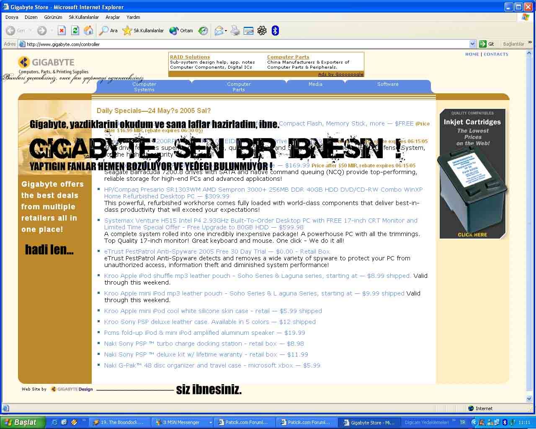Click the TR language indicator in the taskbar
Viewport: 536px width, 429px height.
click(x=463, y=422)
